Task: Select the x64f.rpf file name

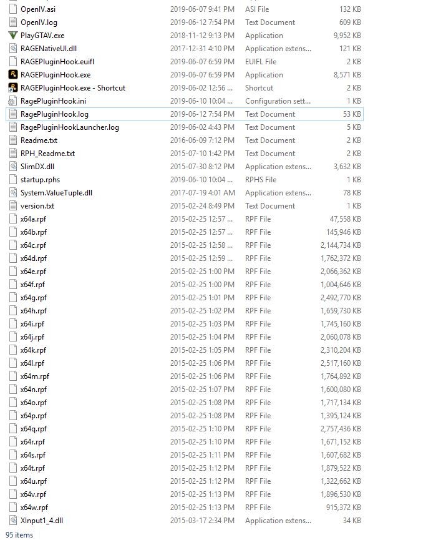Action: 32,285
